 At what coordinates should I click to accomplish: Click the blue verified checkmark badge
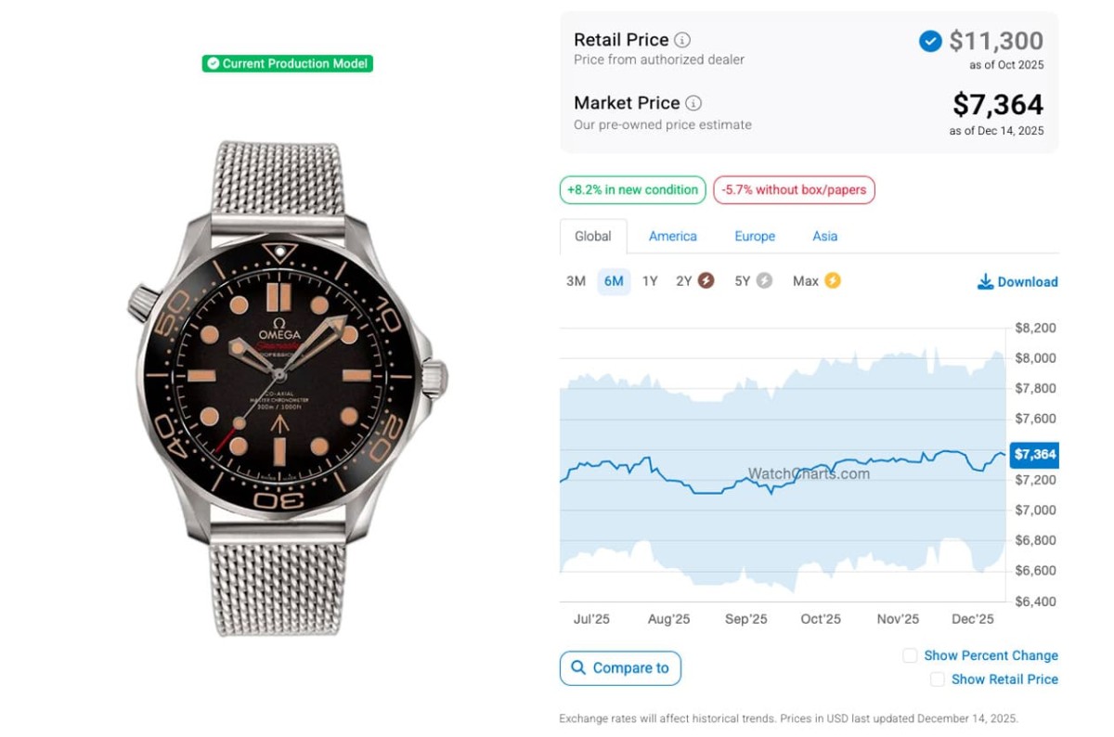click(930, 42)
